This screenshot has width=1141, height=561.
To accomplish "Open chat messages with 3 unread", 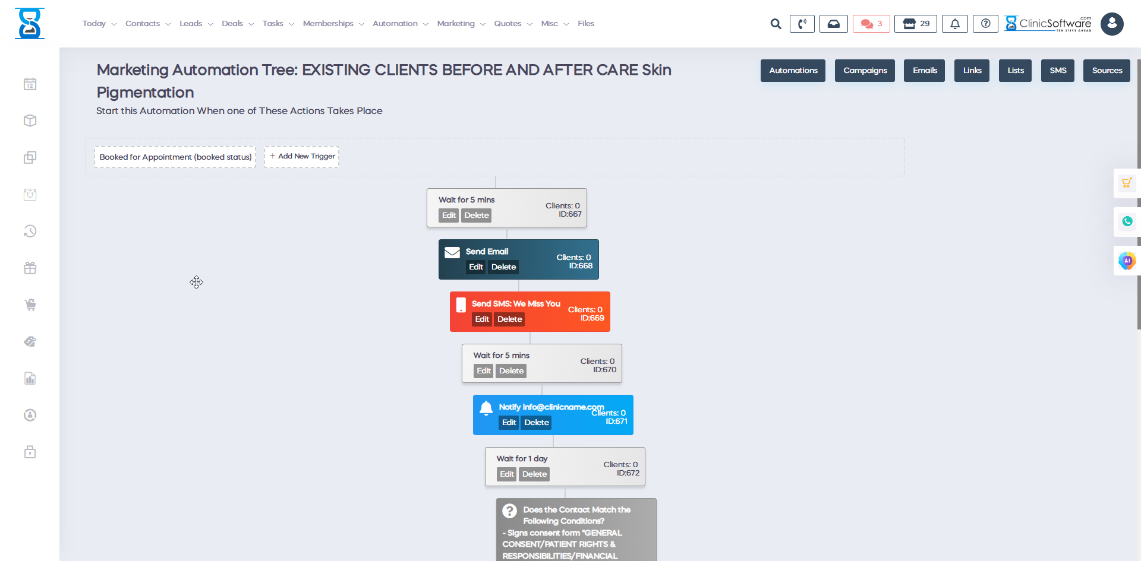I will click(871, 24).
